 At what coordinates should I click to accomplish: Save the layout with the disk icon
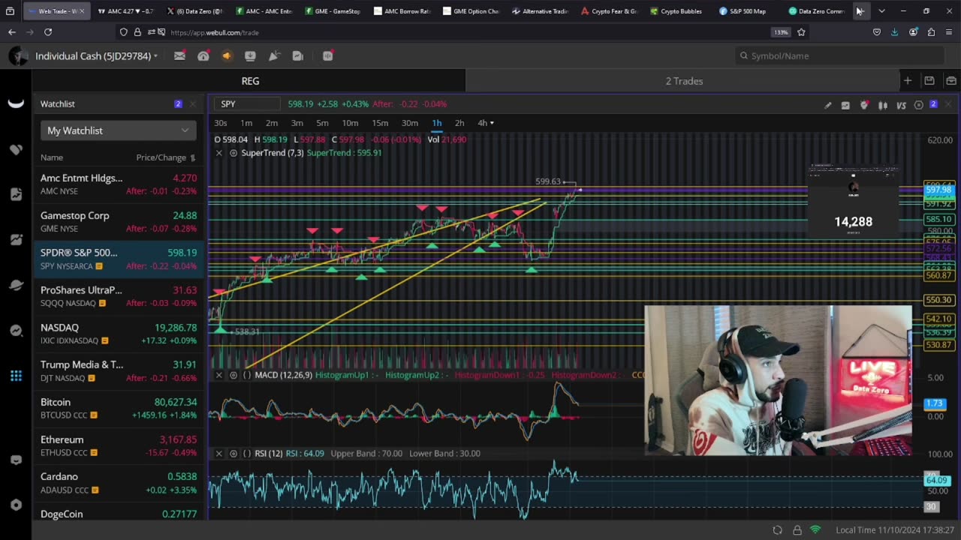point(929,81)
